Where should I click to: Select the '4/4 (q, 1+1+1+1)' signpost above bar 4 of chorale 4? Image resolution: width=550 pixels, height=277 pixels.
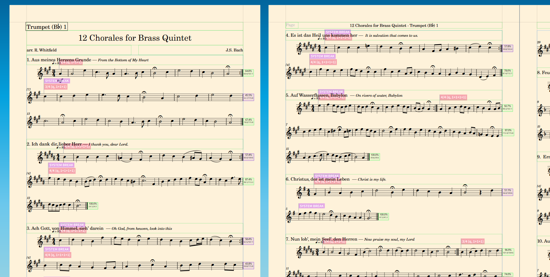coord(323,62)
